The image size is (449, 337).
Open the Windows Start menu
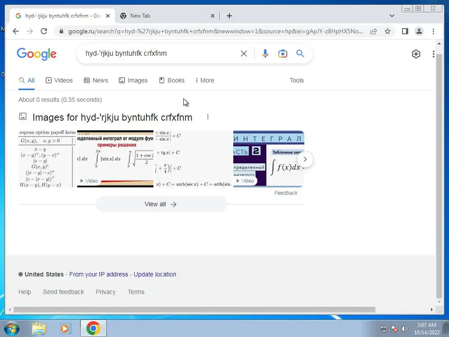click(12, 328)
